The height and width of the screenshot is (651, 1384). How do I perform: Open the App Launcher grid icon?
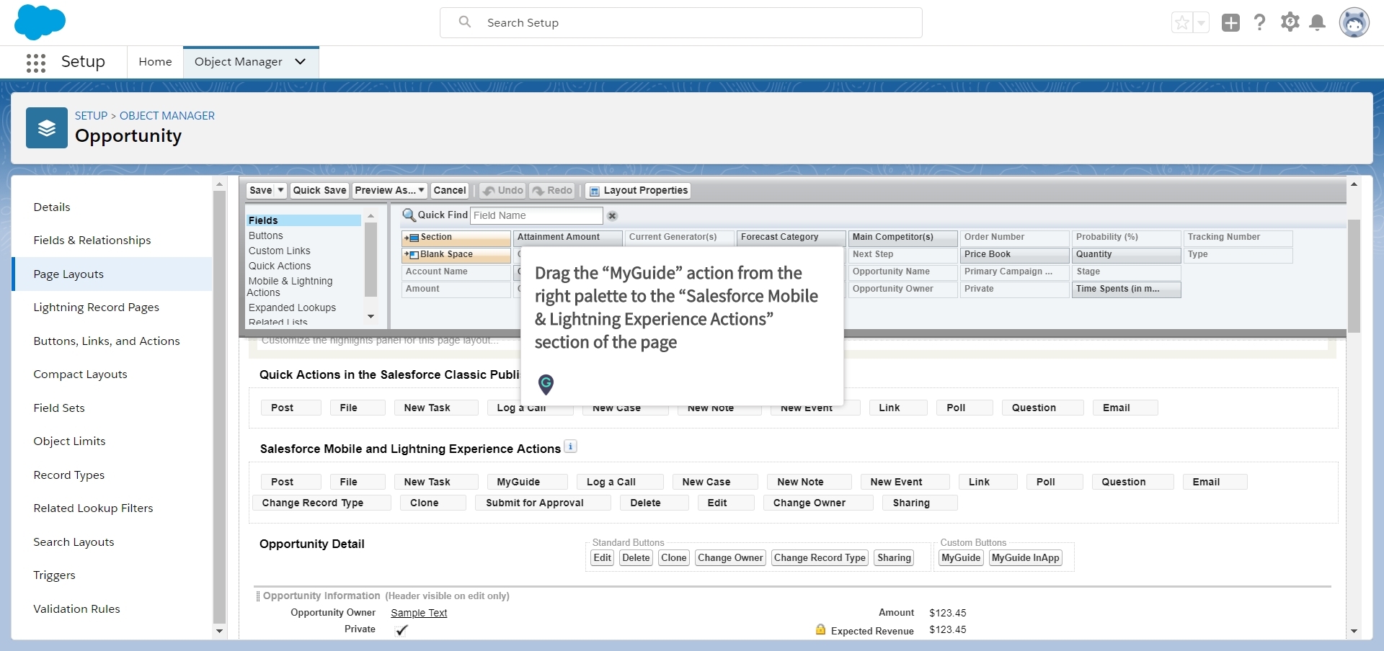(36, 63)
